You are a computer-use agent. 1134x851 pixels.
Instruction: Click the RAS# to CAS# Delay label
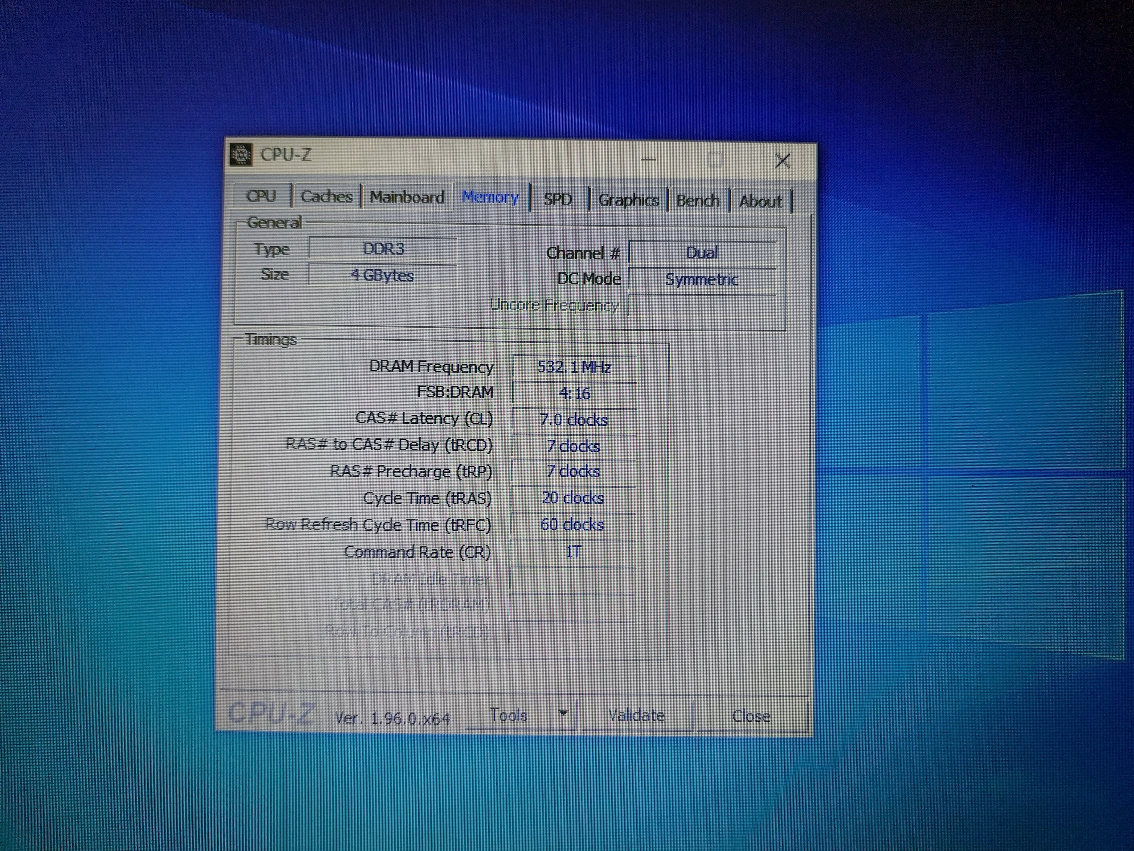389,445
